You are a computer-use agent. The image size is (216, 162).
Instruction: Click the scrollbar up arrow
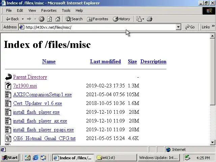tap(212, 36)
